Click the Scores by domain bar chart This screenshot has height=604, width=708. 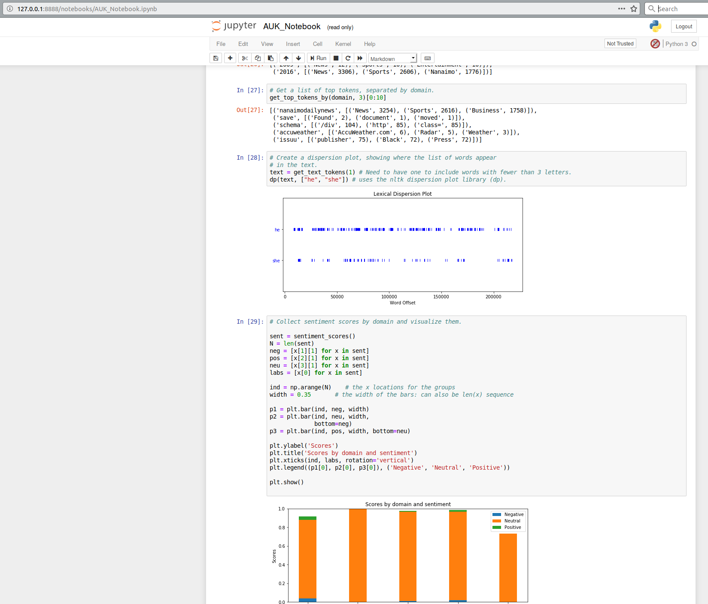[400, 553]
